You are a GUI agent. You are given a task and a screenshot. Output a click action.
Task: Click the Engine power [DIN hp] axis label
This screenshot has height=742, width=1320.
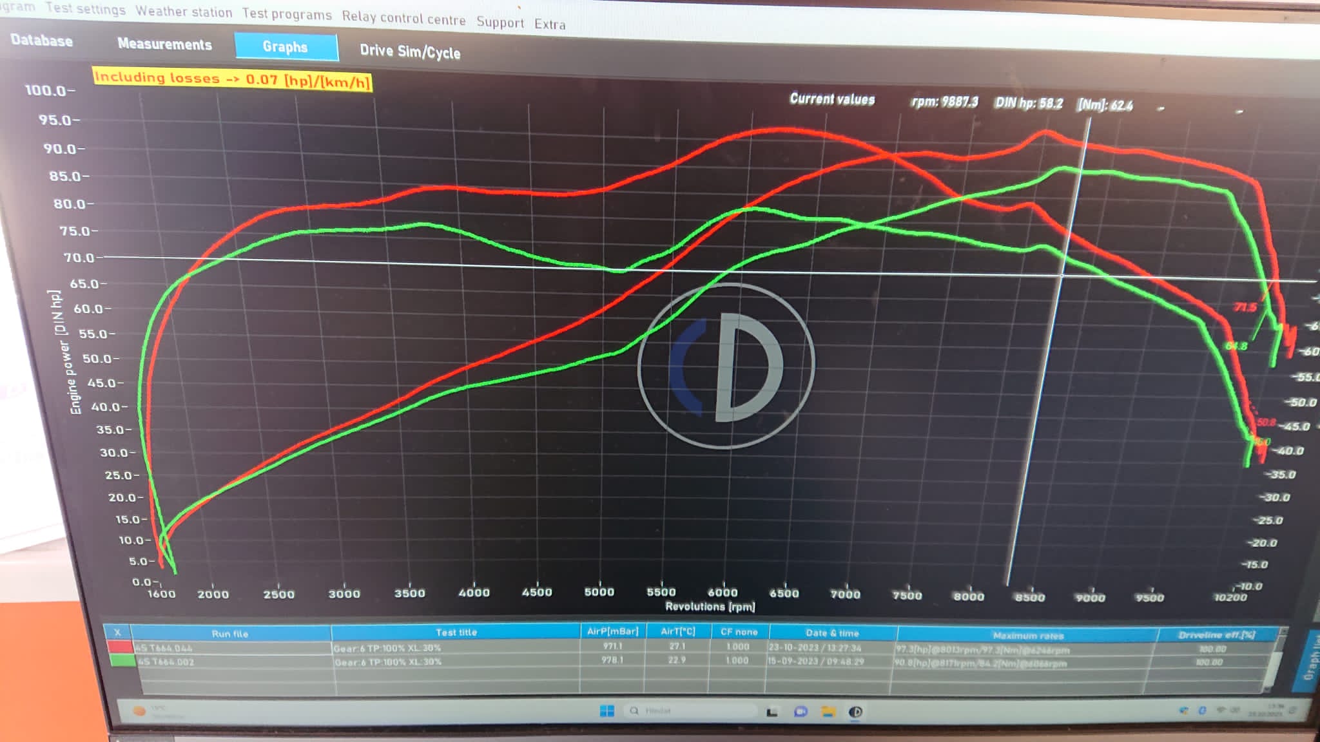coord(66,352)
